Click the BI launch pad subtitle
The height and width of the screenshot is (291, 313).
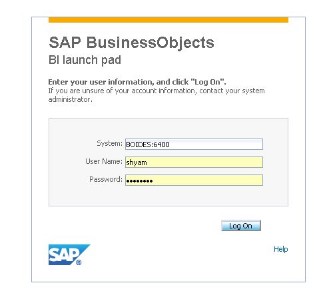pos(85,60)
